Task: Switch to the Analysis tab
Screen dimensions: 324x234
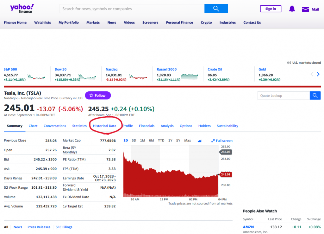Action: click(x=167, y=126)
